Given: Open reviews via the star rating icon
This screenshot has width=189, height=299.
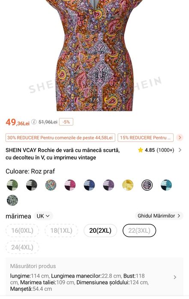Looking at the screenshot, I should (141, 150).
